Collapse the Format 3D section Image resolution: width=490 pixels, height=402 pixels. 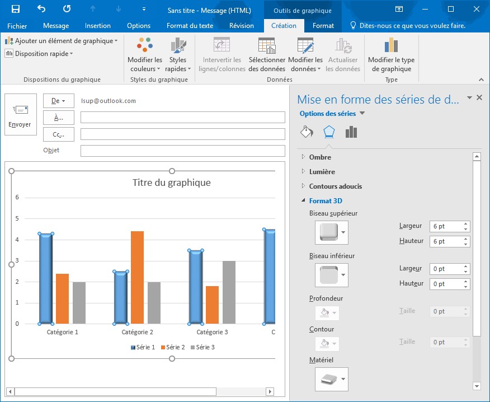325,201
